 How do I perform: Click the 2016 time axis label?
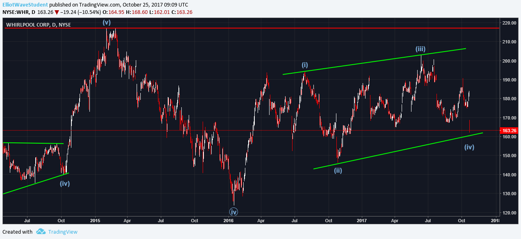tap(228, 220)
